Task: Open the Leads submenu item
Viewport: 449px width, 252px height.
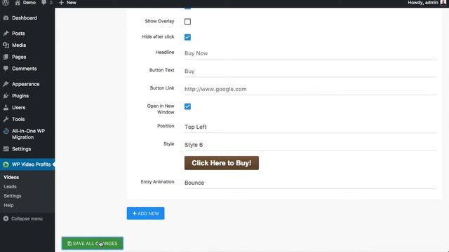Action: click(x=10, y=187)
